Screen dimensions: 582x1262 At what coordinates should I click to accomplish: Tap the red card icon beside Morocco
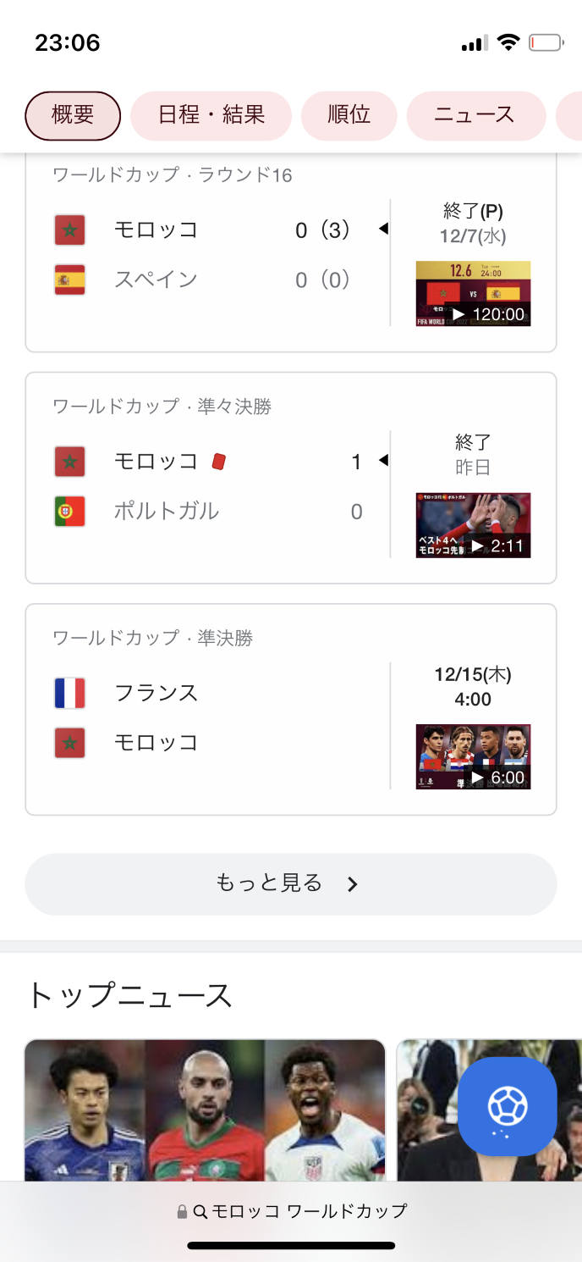coord(218,462)
